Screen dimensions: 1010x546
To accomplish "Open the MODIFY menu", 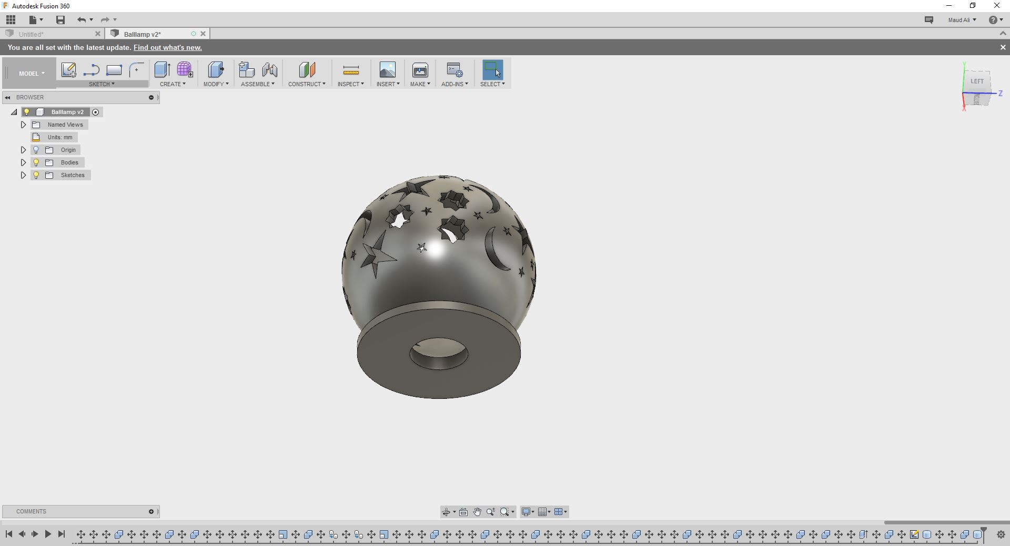I will coord(216,84).
